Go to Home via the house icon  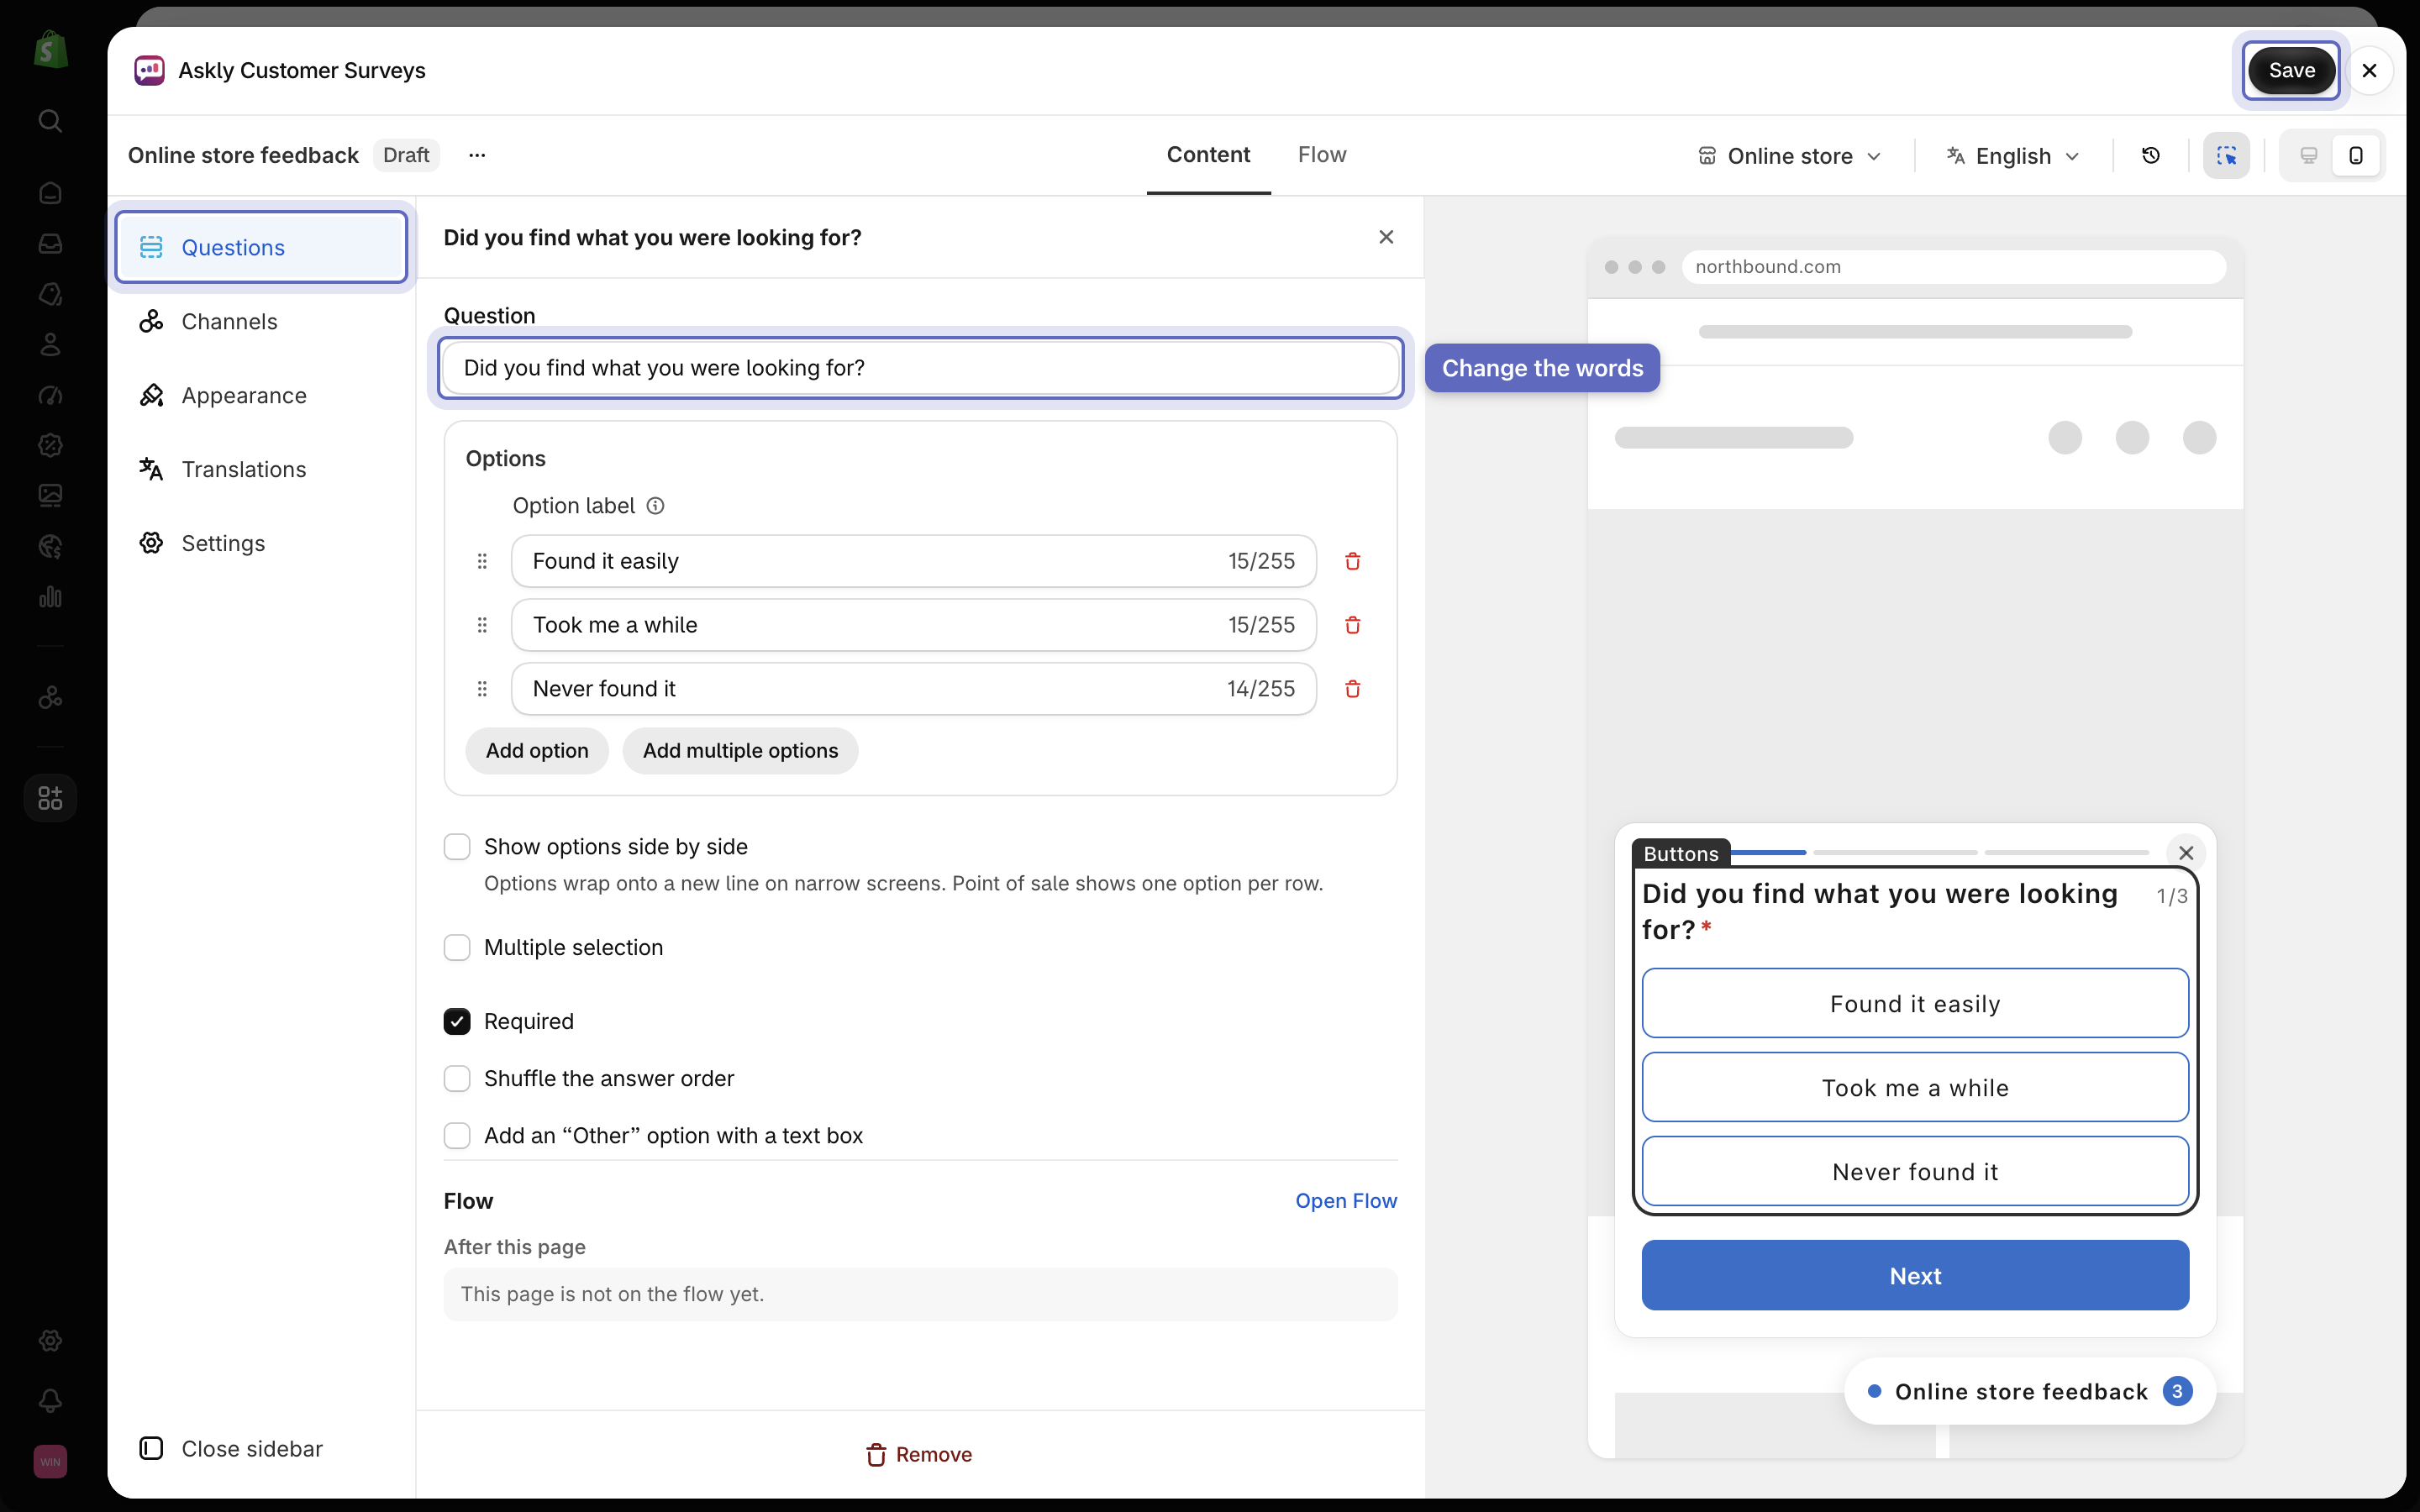point(50,193)
